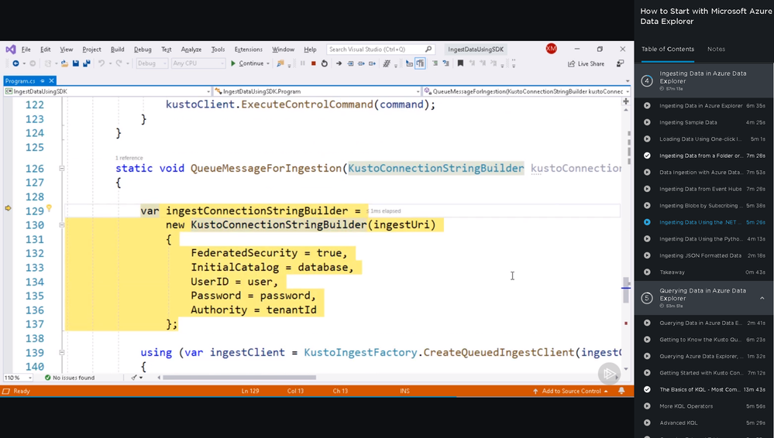Click the Show Next Statement arrow
774x438 pixels.
pyautogui.click(x=339, y=63)
